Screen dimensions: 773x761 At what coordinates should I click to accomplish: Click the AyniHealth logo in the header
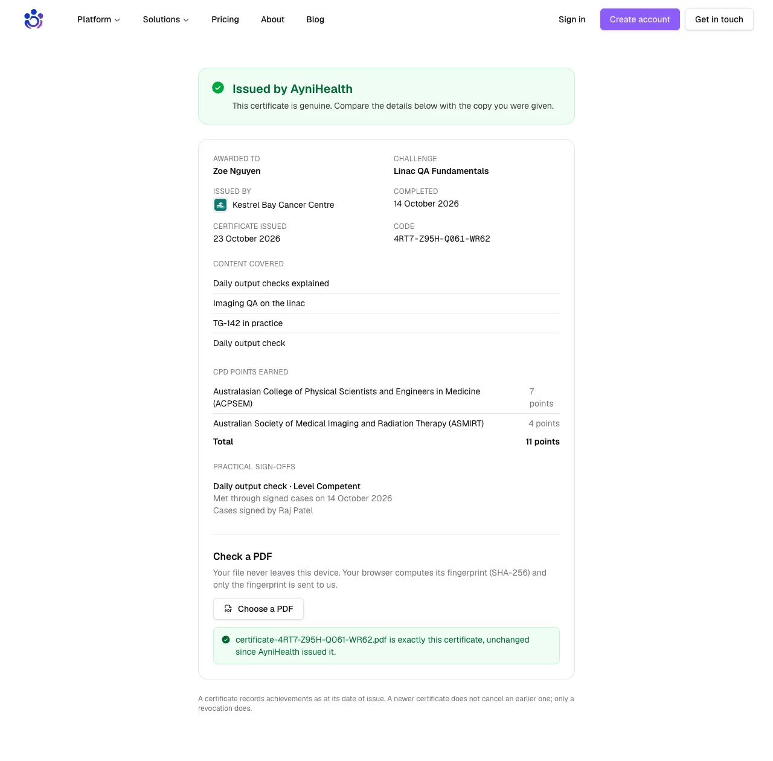click(x=34, y=19)
